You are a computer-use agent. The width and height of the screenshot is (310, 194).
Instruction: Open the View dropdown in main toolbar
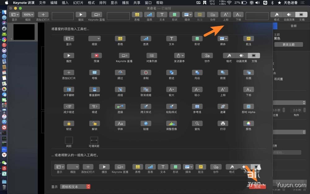(x=15, y=15)
